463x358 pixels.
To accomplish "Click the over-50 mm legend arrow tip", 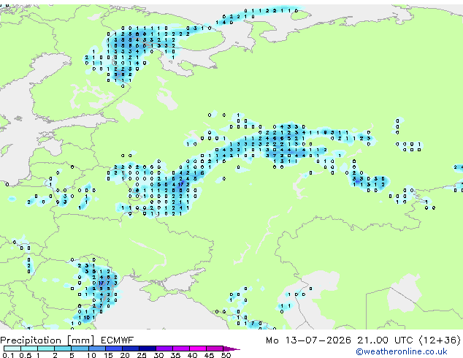I will pyautogui.click(x=231, y=349).
